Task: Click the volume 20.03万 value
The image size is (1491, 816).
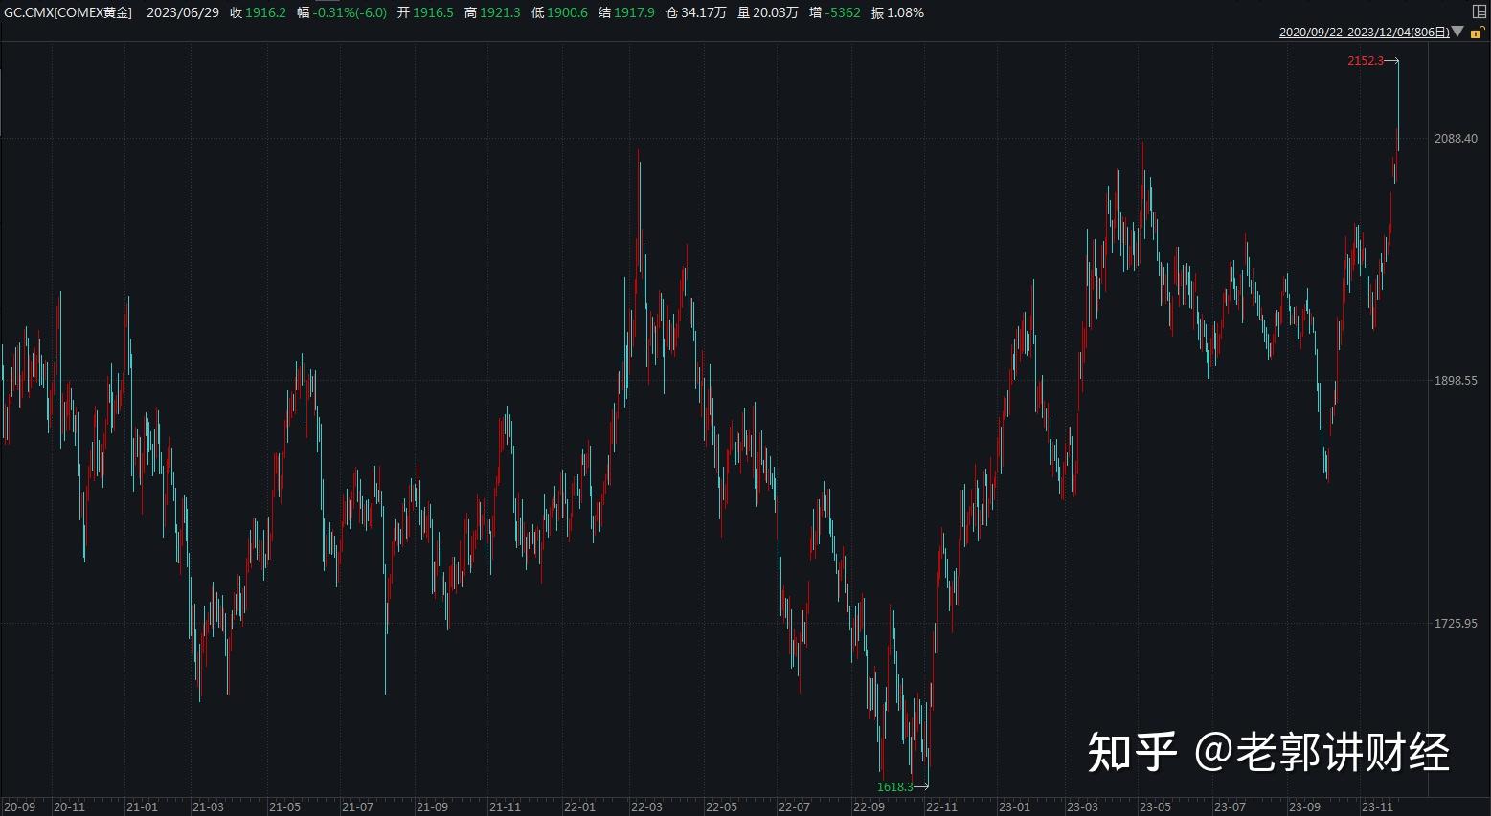Action: point(776,12)
